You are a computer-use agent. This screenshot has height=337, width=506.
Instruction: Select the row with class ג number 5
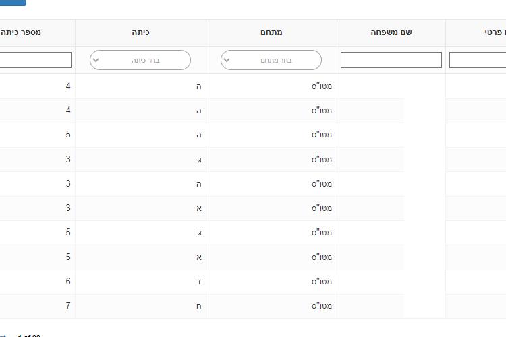tap(253, 233)
